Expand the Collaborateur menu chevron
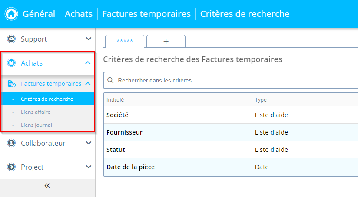 [88, 143]
